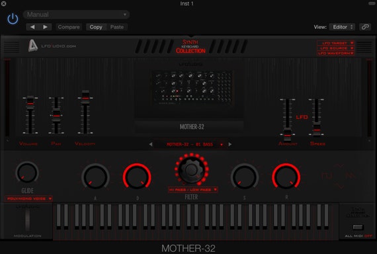The image size is (377, 254).
Task: Adjust the LFO Amount fader
Action: pyautogui.click(x=287, y=136)
